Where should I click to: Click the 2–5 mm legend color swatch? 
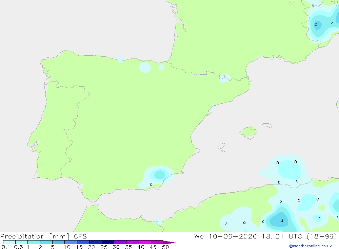(46, 242)
